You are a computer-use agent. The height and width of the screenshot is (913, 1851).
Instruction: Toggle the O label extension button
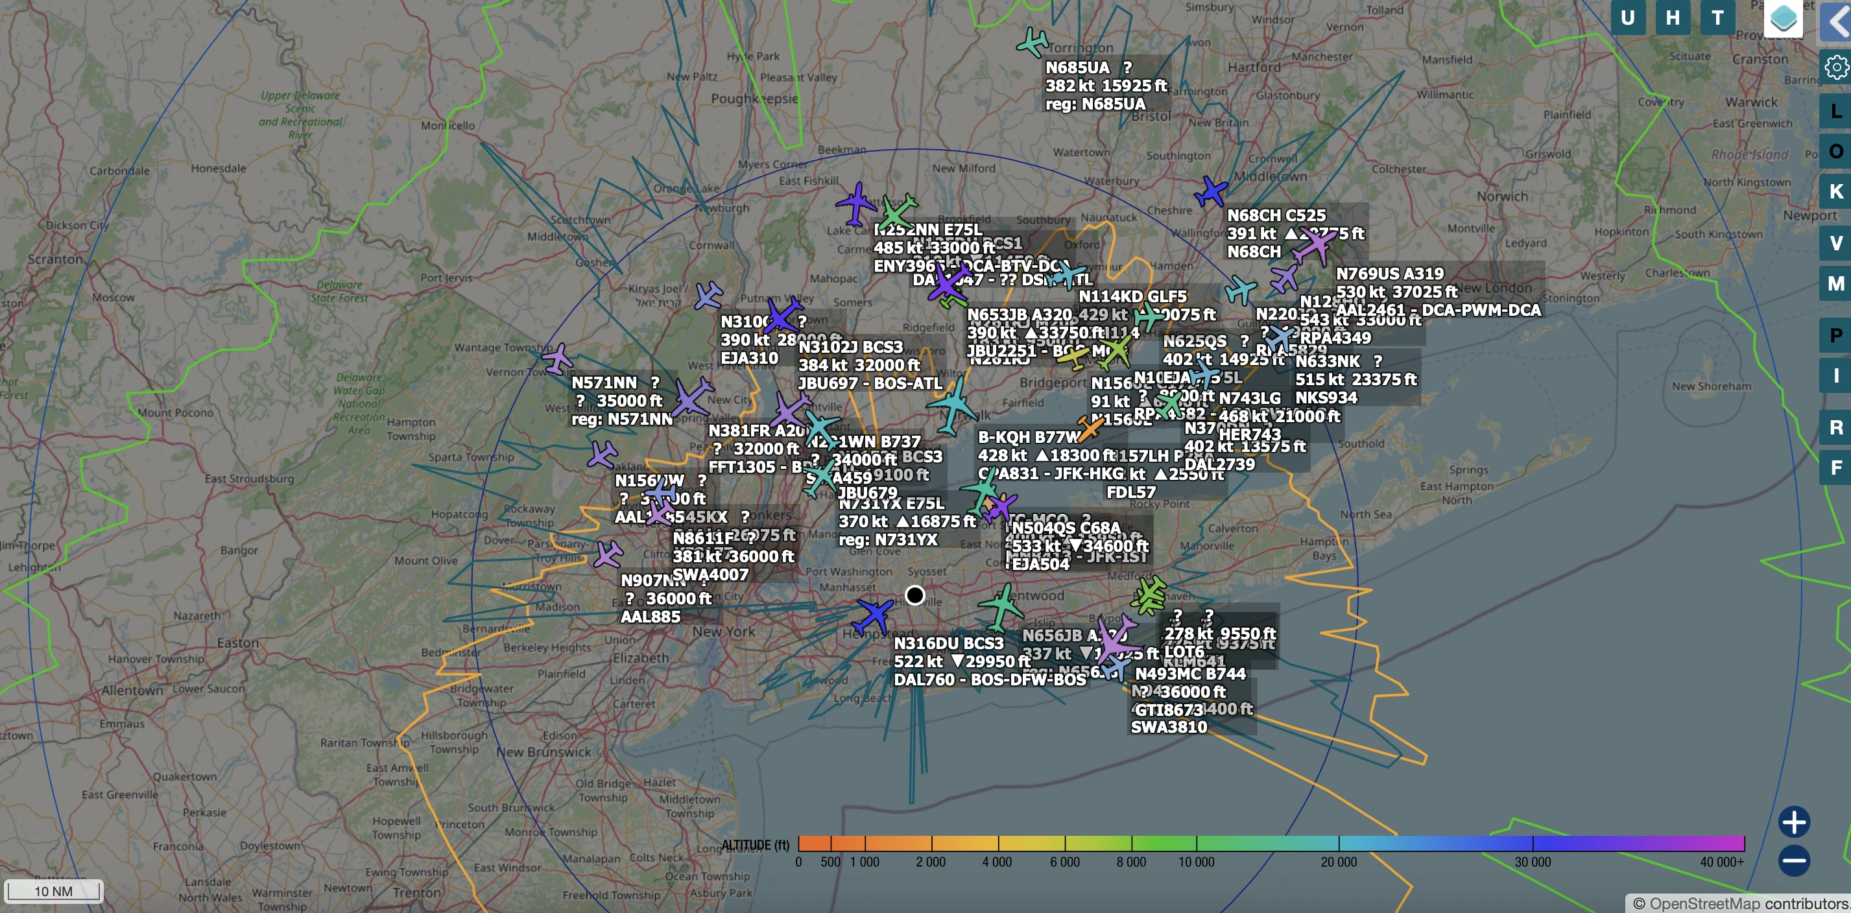click(1836, 152)
